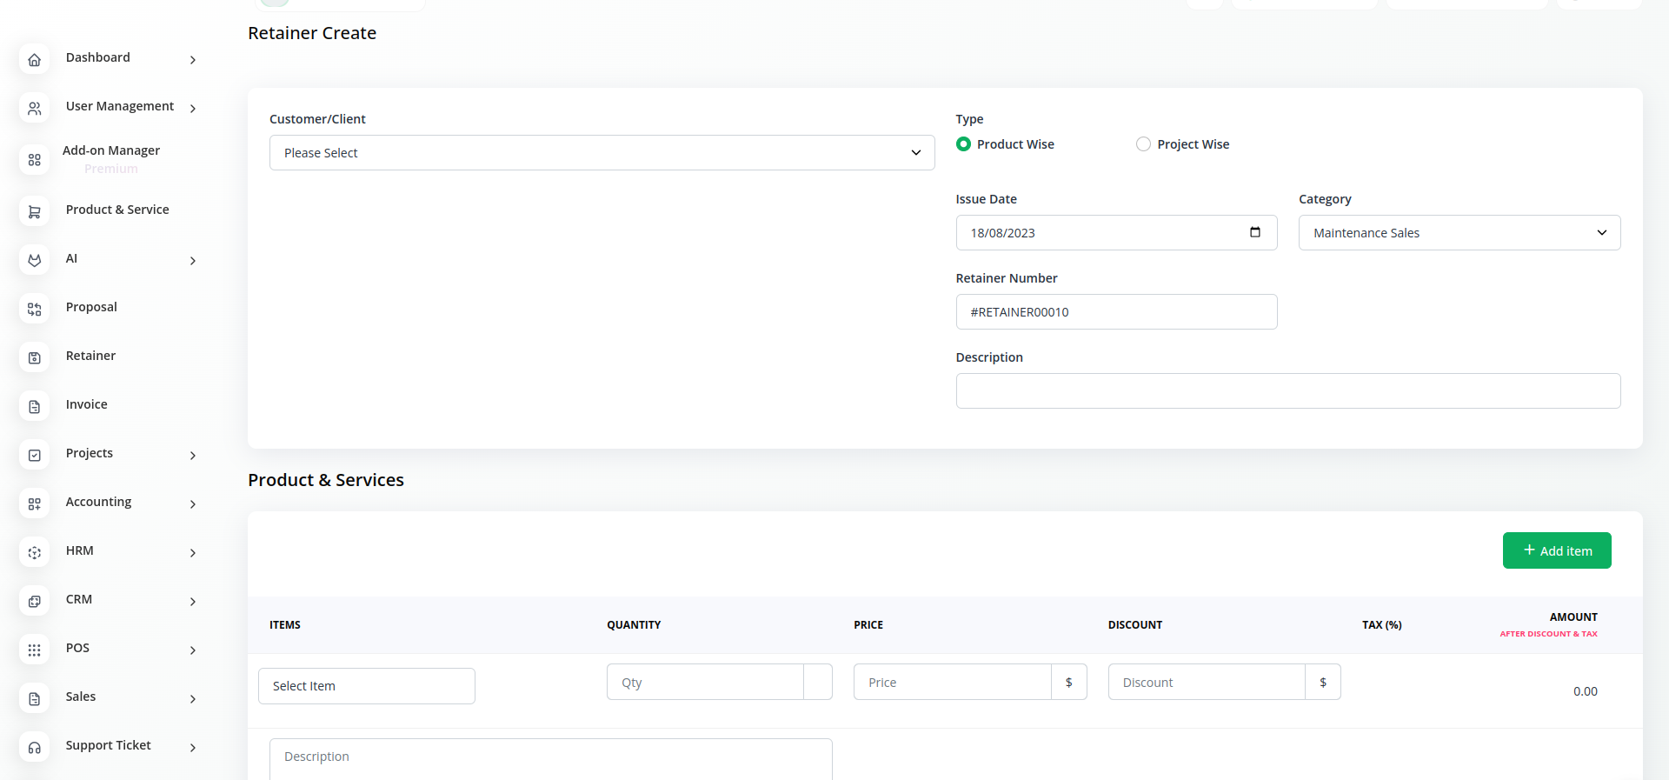This screenshot has height=780, width=1669.
Task: Select the Product Wise radio option
Action: tap(963, 144)
